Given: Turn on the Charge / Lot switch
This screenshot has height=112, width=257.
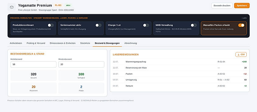Looking at the screenshot, I should point(146,25).
